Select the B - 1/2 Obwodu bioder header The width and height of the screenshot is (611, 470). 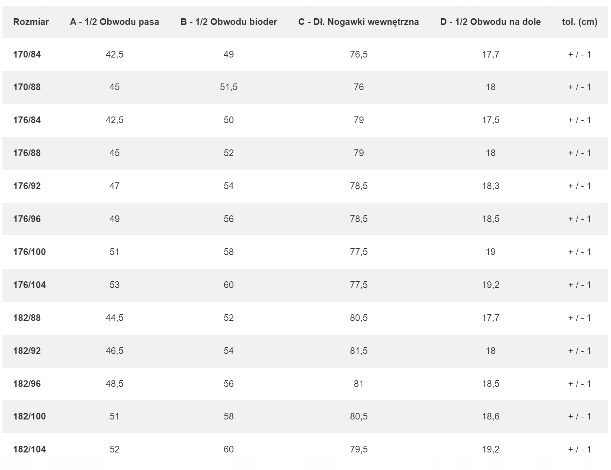coord(229,22)
